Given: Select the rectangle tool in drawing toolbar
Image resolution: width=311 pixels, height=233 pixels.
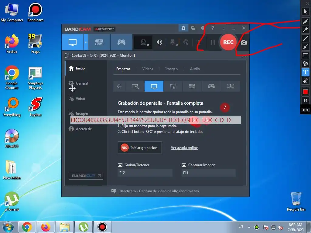Looking at the screenshot, I should pyautogui.click(x=306, y=55).
